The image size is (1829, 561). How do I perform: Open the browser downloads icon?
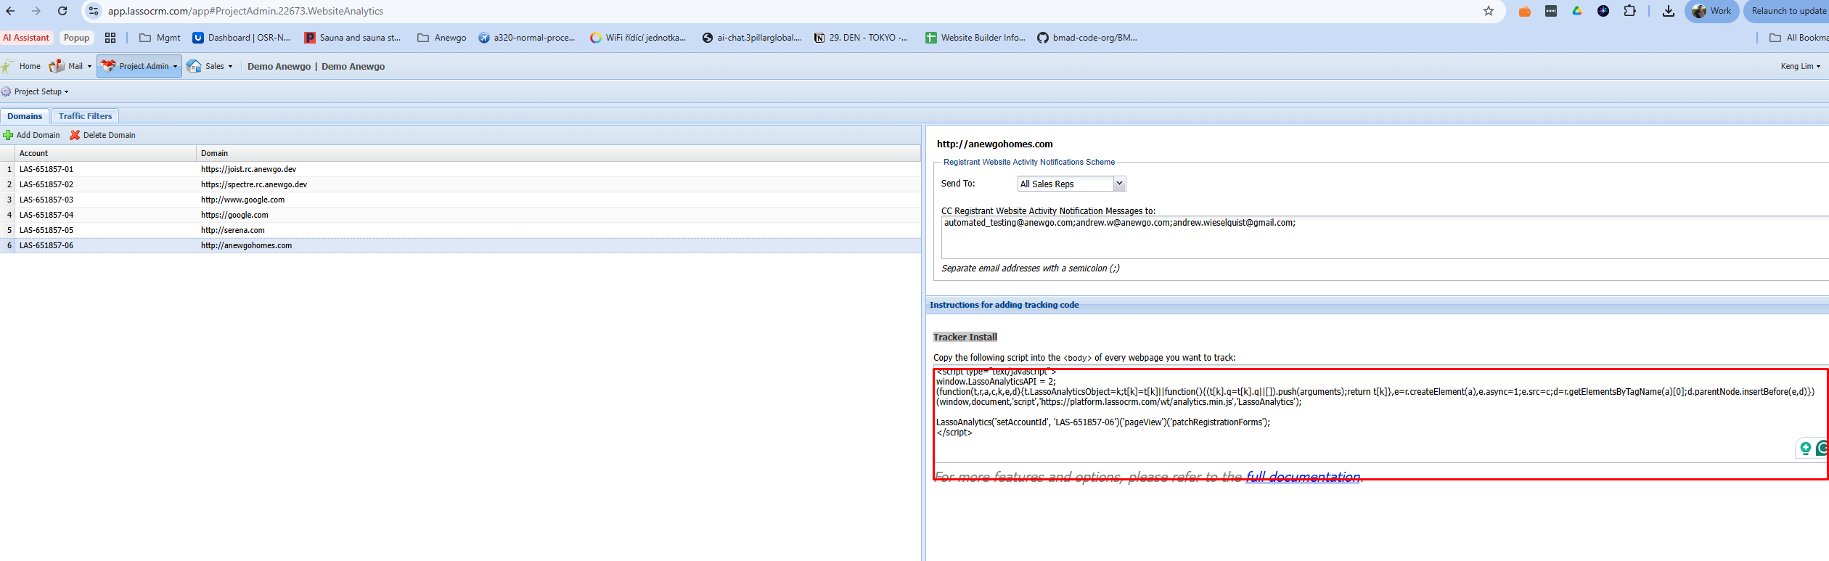(x=1668, y=11)
